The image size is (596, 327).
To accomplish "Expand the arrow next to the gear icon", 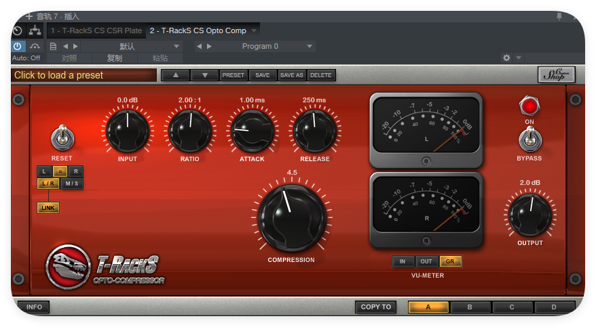I will click(519, 58).
